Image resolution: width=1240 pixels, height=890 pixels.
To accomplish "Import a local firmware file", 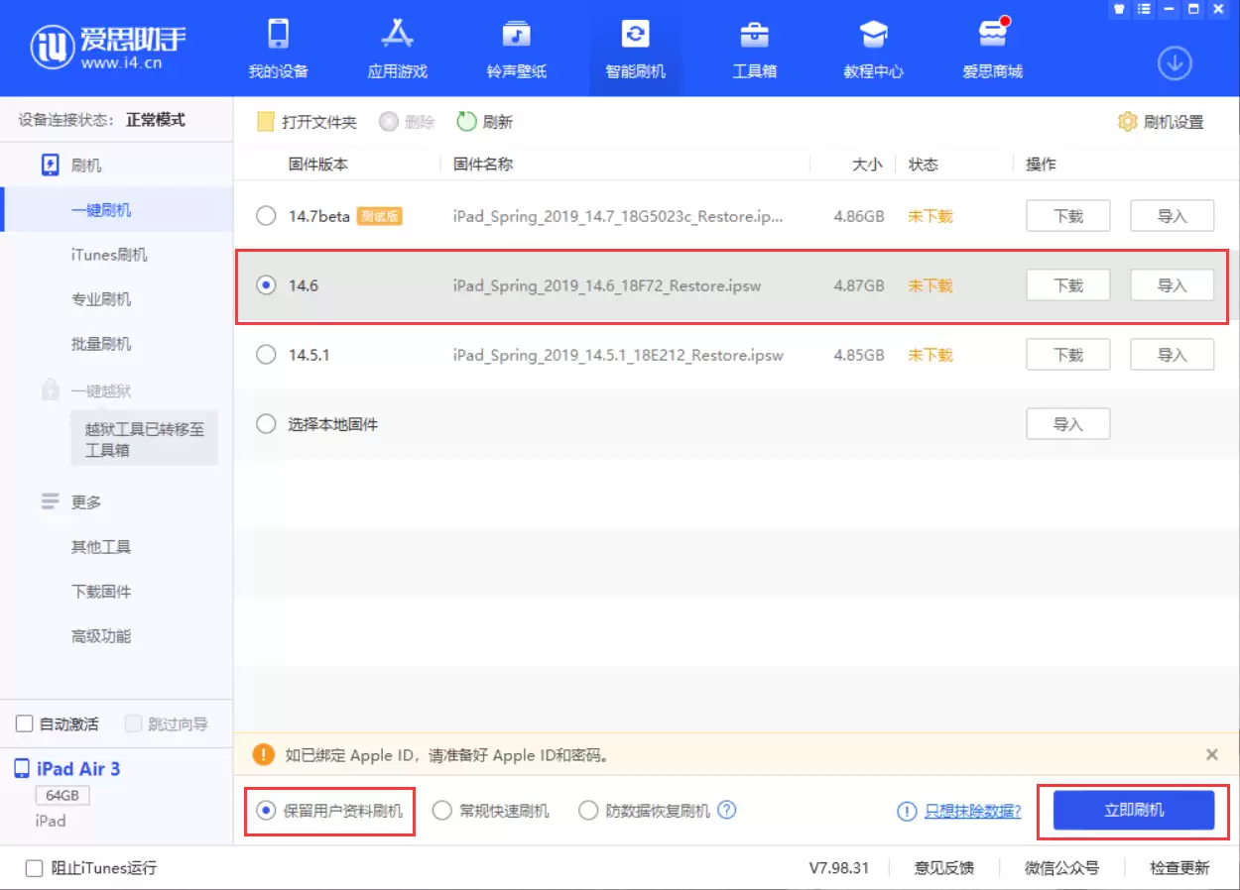I will (1067, 424).
